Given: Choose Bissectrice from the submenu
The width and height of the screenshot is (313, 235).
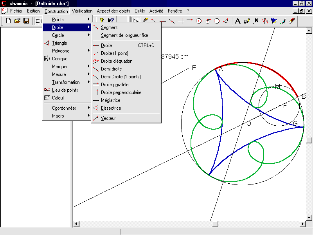Looking at the screenshot, I should 111,108.
